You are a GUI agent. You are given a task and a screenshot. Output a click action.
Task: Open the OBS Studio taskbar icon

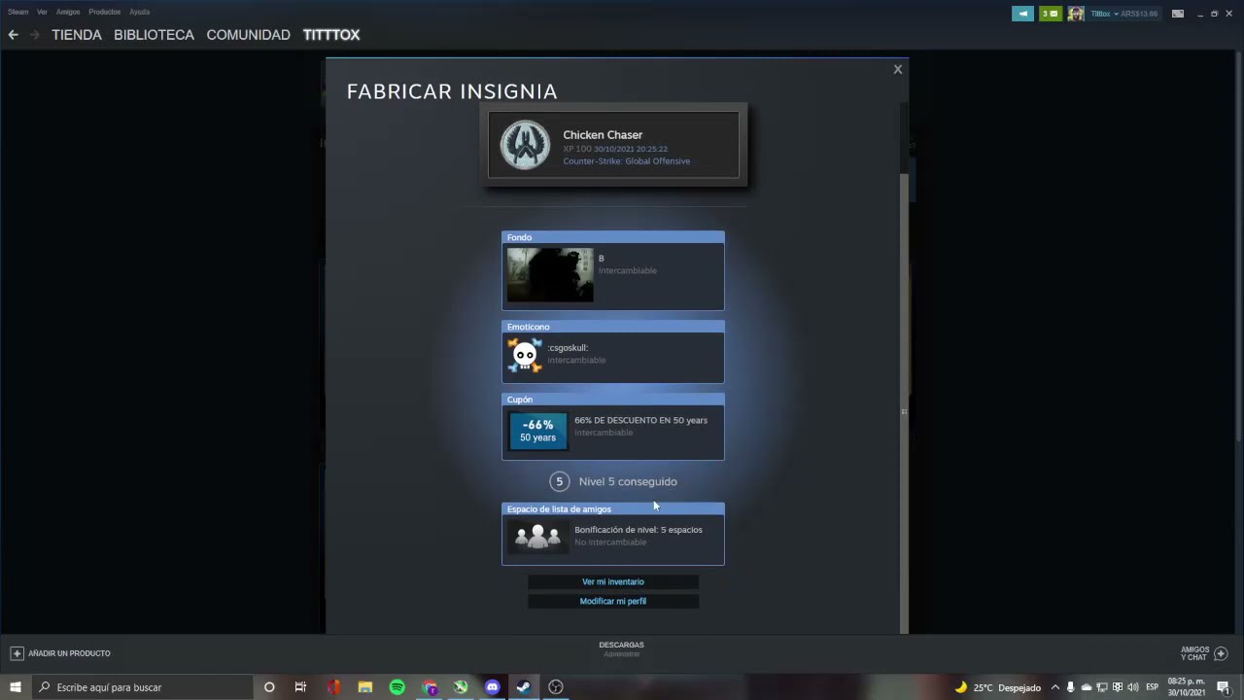556,687
